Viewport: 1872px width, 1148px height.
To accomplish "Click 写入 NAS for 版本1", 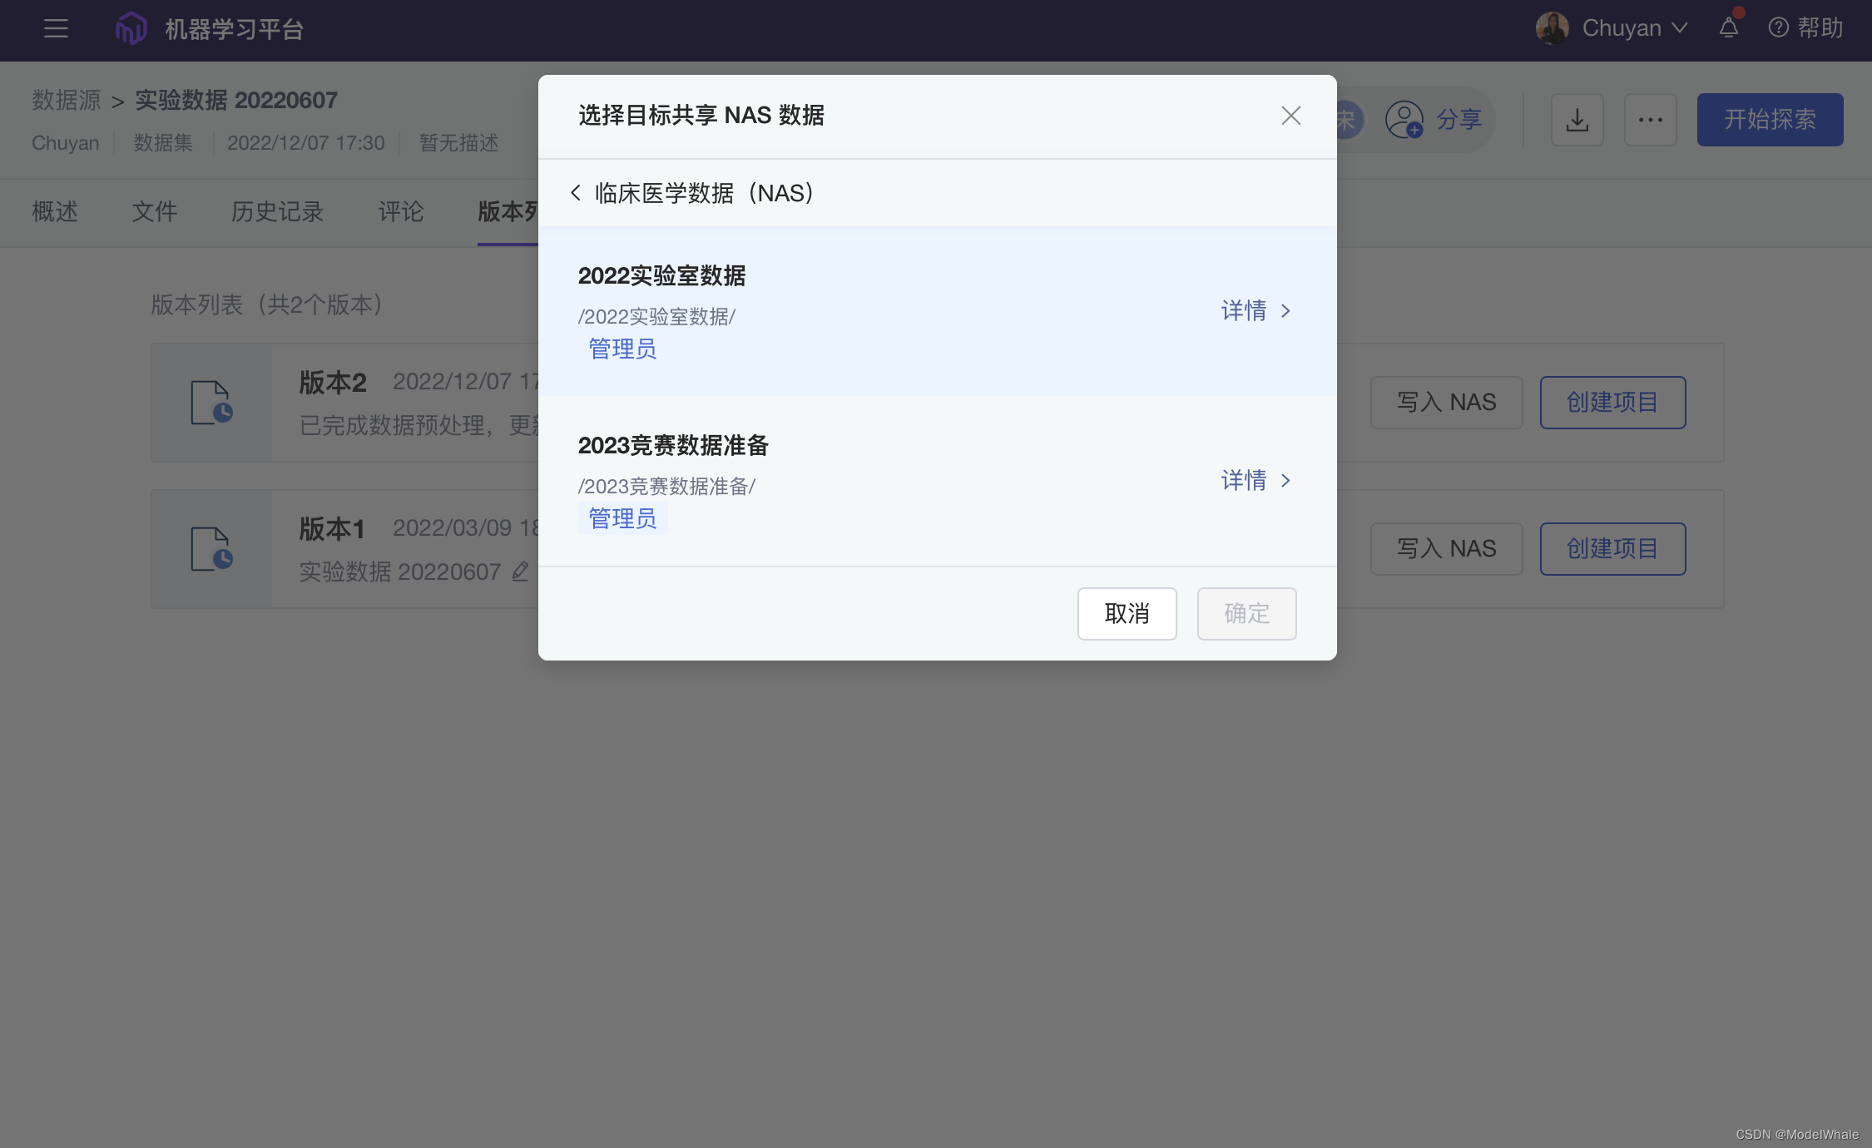I will (x=1446, y=549).
